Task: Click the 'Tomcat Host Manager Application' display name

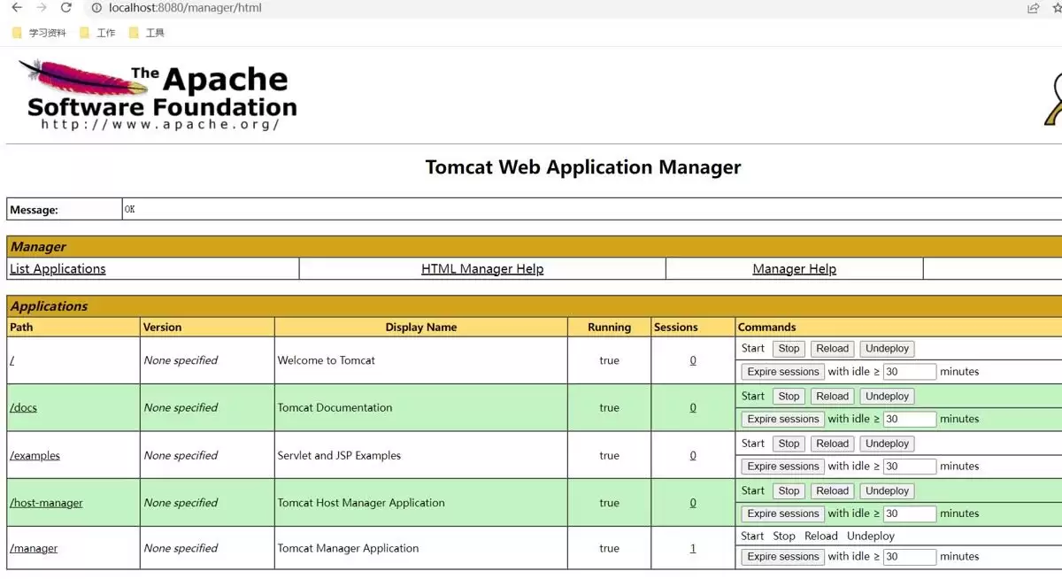Action: (x=361, y=503)
